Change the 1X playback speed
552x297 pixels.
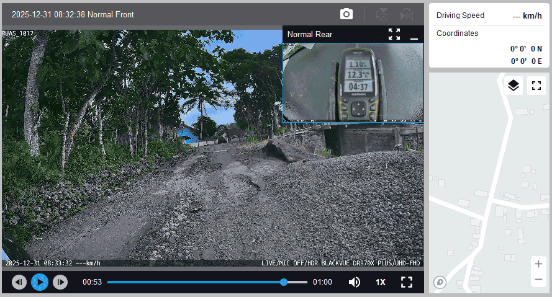click(x=380, y=282)
